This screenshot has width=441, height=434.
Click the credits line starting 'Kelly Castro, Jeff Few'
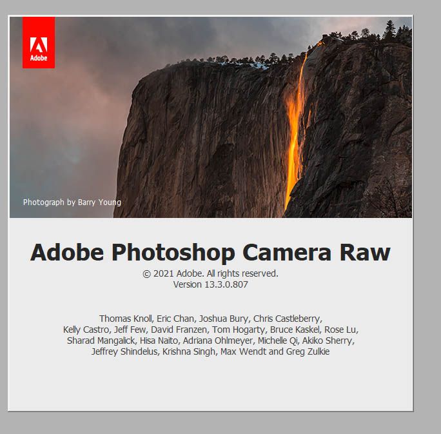(x=211, y=330)
